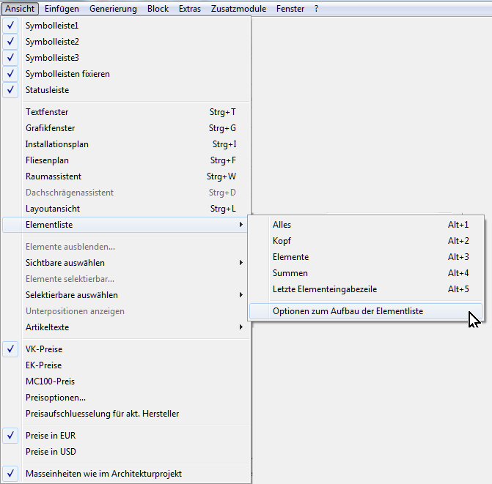The height and width of the screenshot is (484, 492).
Task: Open the question mark help menu
Action: point(316,9)
